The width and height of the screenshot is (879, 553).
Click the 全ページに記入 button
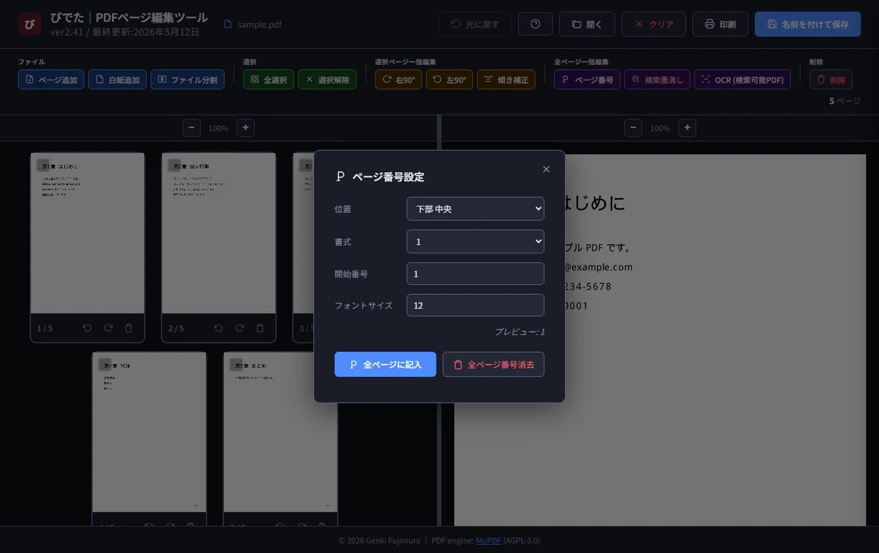pos(385,365)
